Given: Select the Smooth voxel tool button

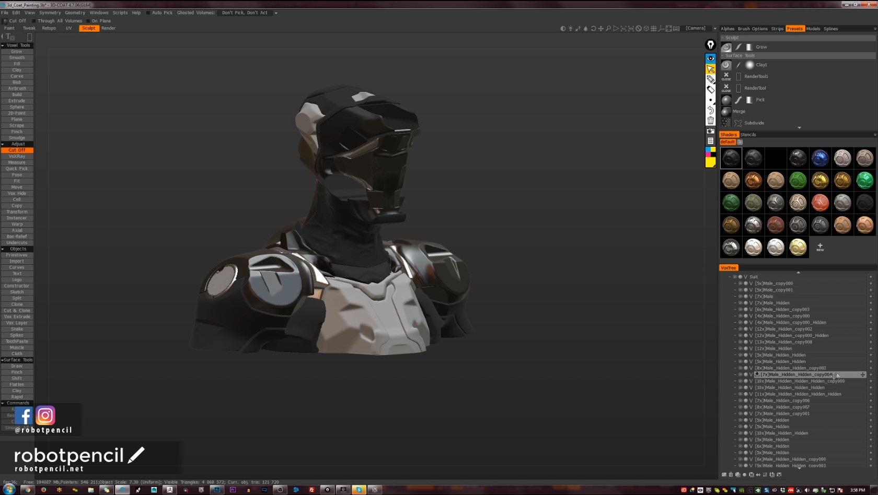Looking at the screenshot, I should pos(17,58).
